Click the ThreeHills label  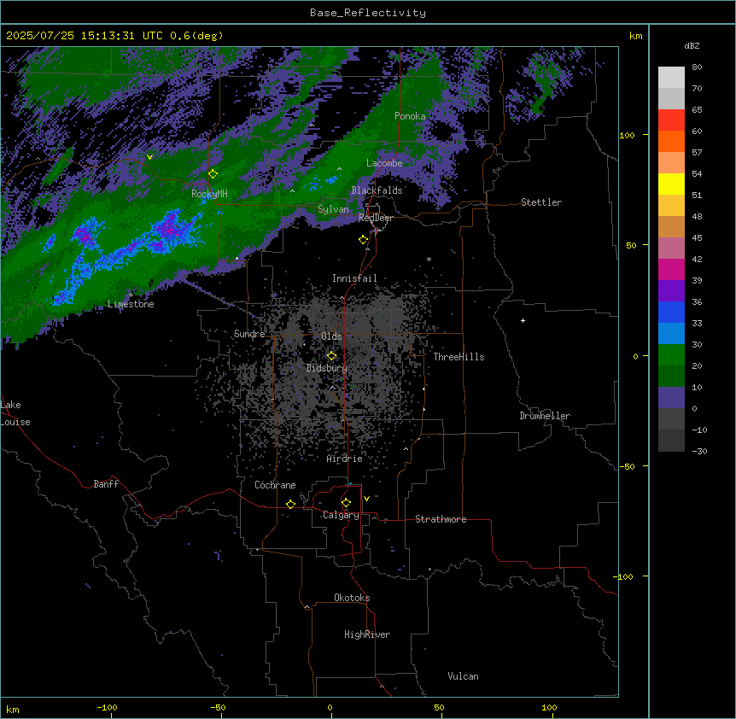point(459,357)
